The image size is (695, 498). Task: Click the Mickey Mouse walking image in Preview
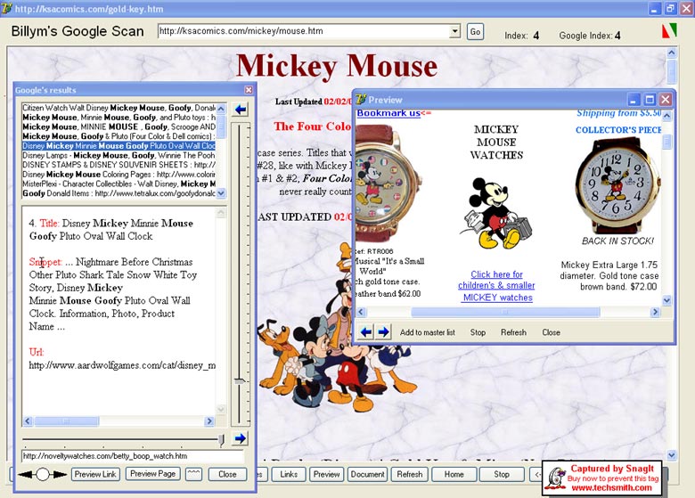(x=495, y=214)
